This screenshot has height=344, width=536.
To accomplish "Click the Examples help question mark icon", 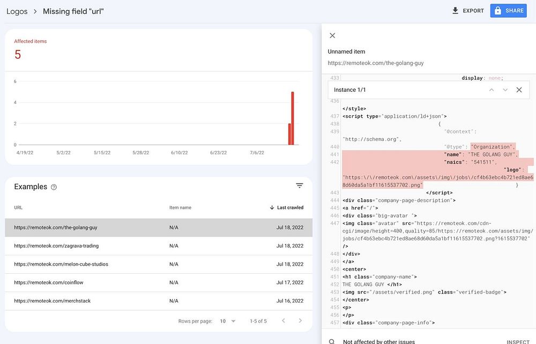I will pos(54,187).
